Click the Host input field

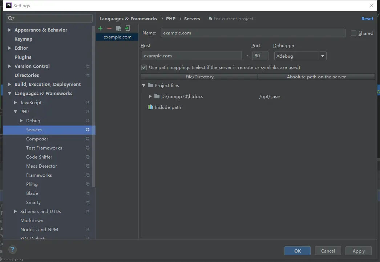coord(192,56)
